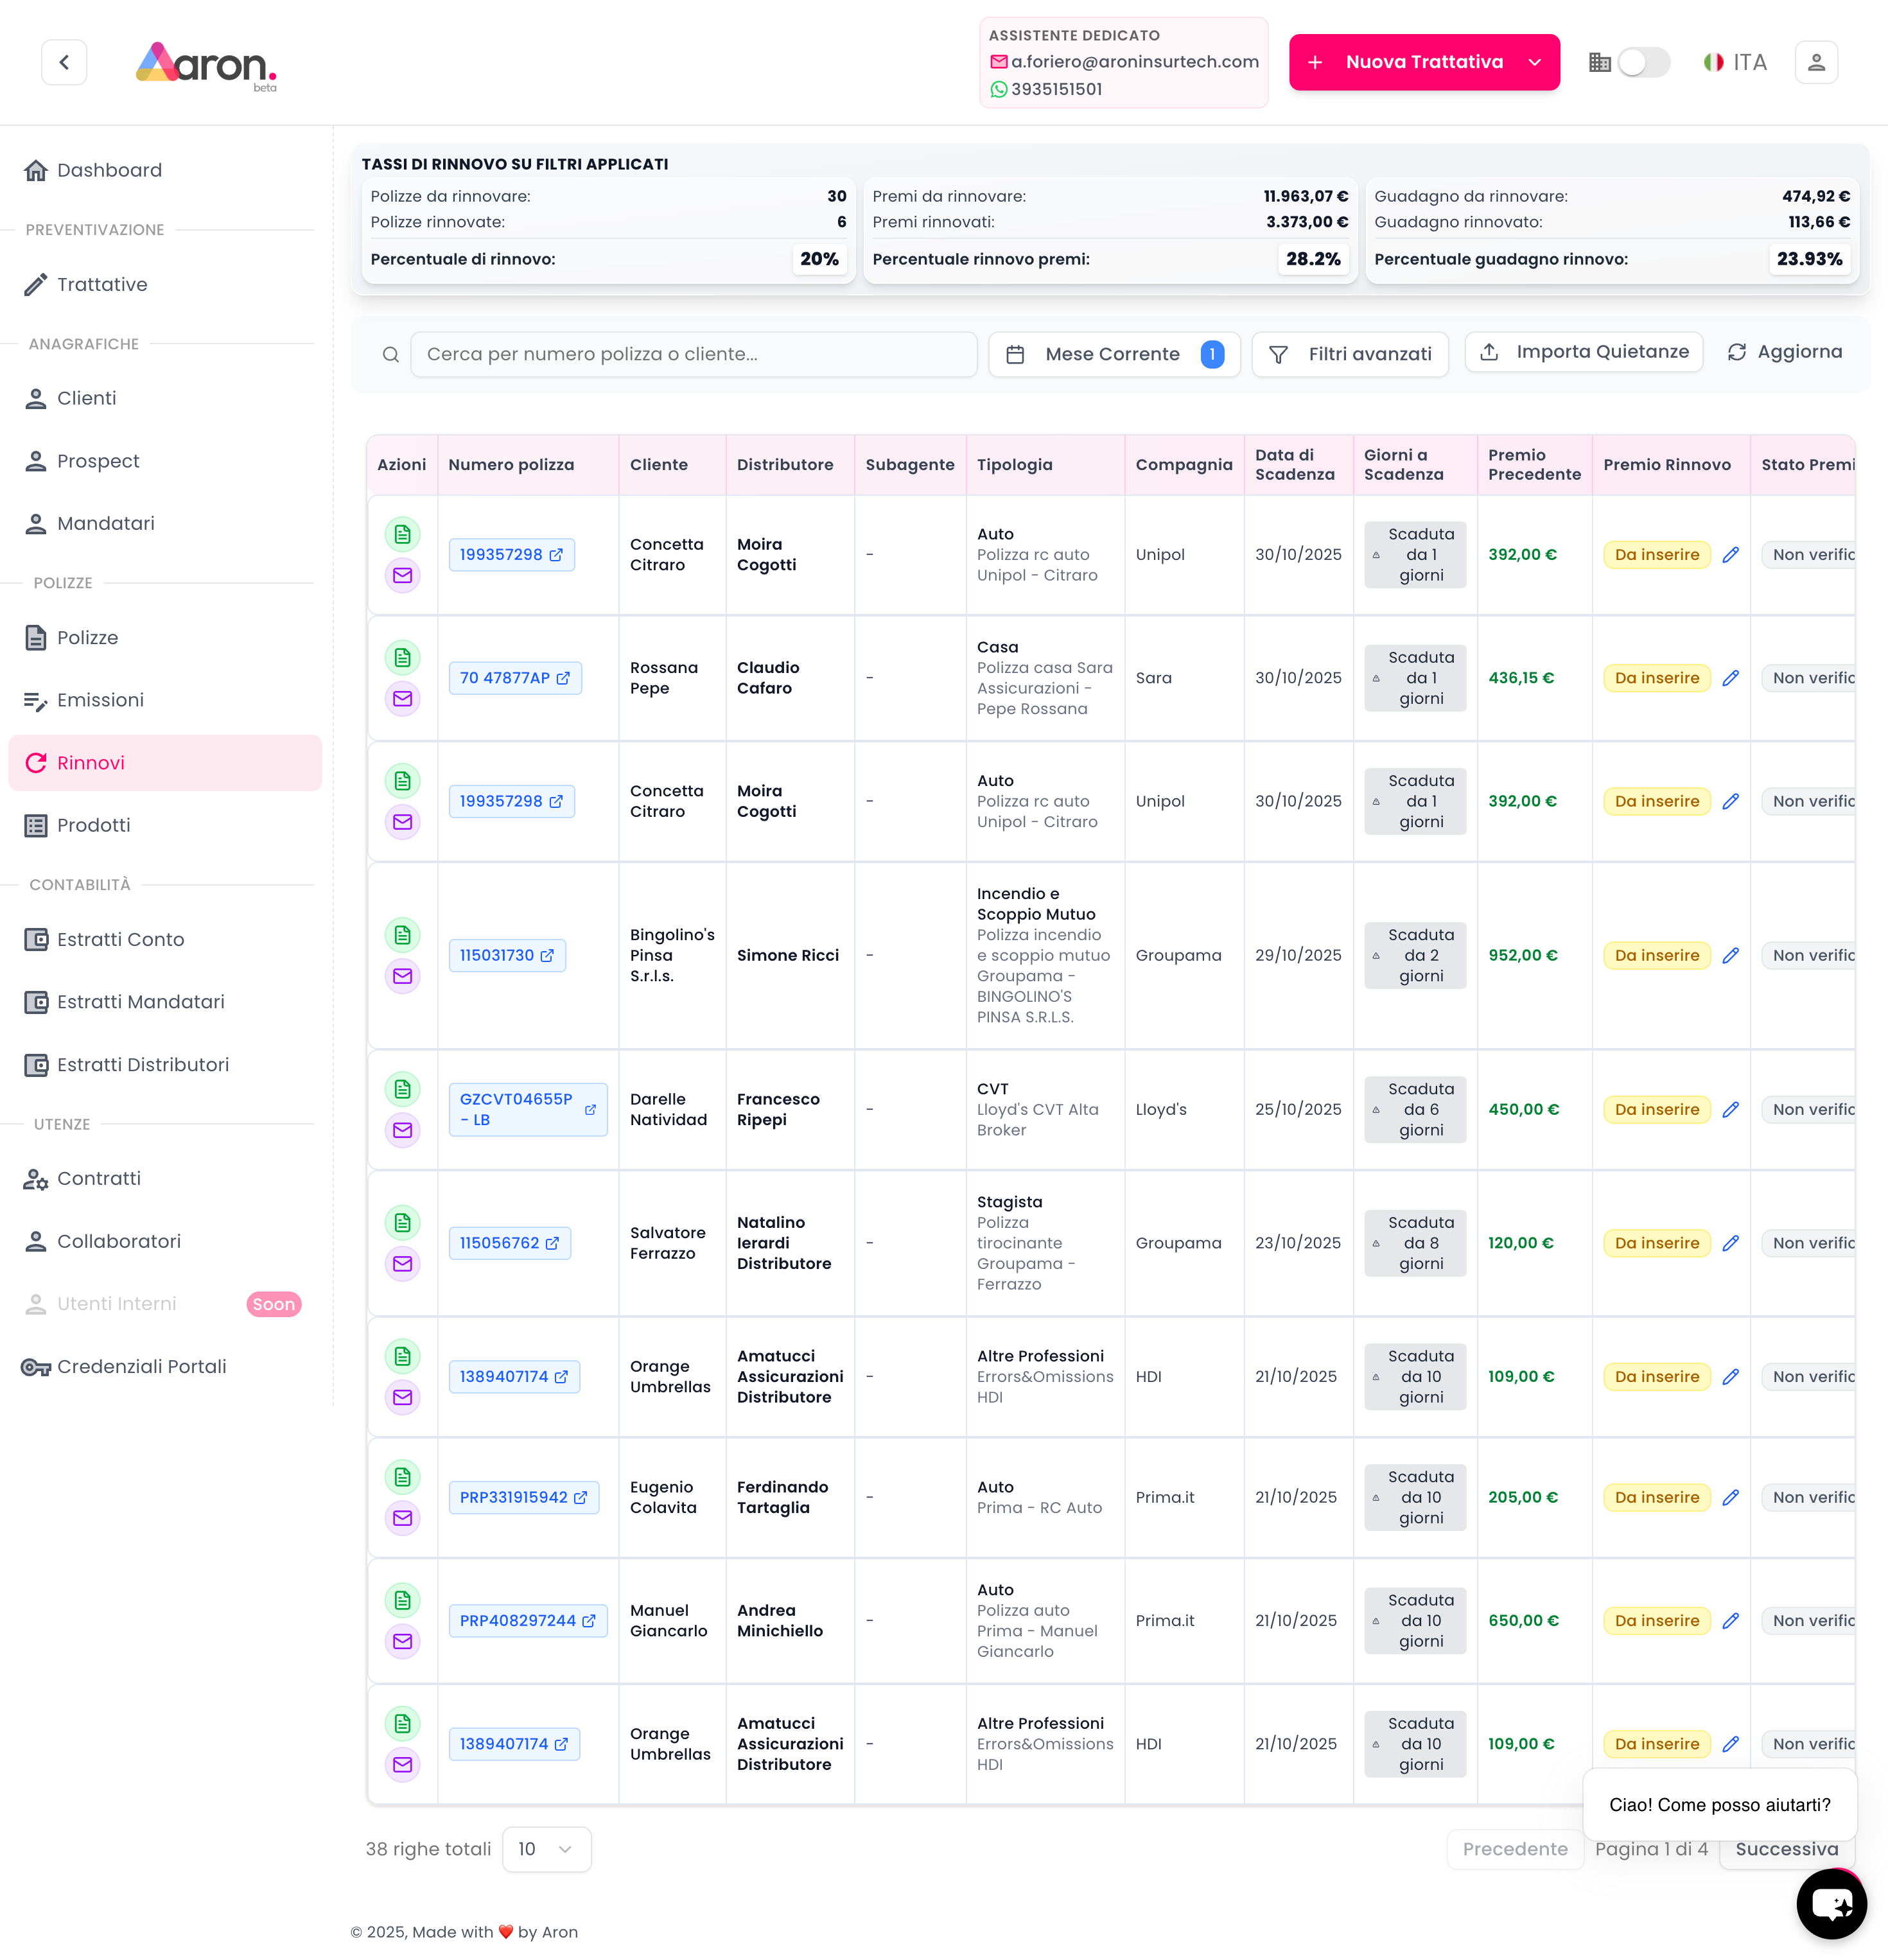Toggle the company view switch in header
Image resolution: width=1888 pixels, height=1960 pixels.
1643,62
